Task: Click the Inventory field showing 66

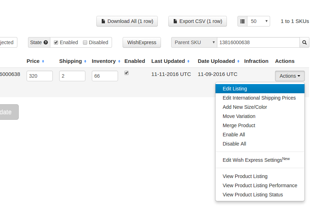Action: [x=105, y=76]
